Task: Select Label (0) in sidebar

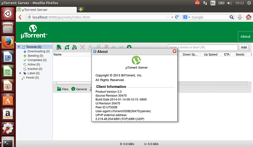Action: click(x=33, y=73)
